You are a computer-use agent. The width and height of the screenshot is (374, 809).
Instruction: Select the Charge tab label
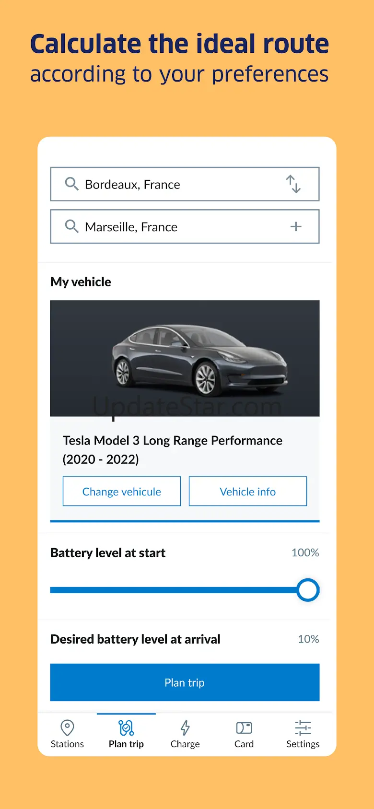pyautogui.click(x=185, y=744)
